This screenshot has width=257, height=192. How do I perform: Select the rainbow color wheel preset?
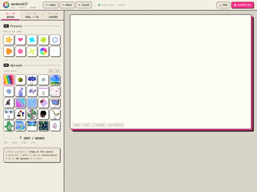(x=43, y=51)
